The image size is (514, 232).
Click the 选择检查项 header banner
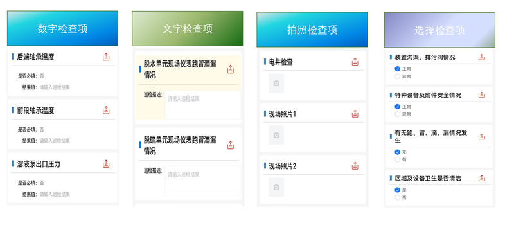pos(439,30)
